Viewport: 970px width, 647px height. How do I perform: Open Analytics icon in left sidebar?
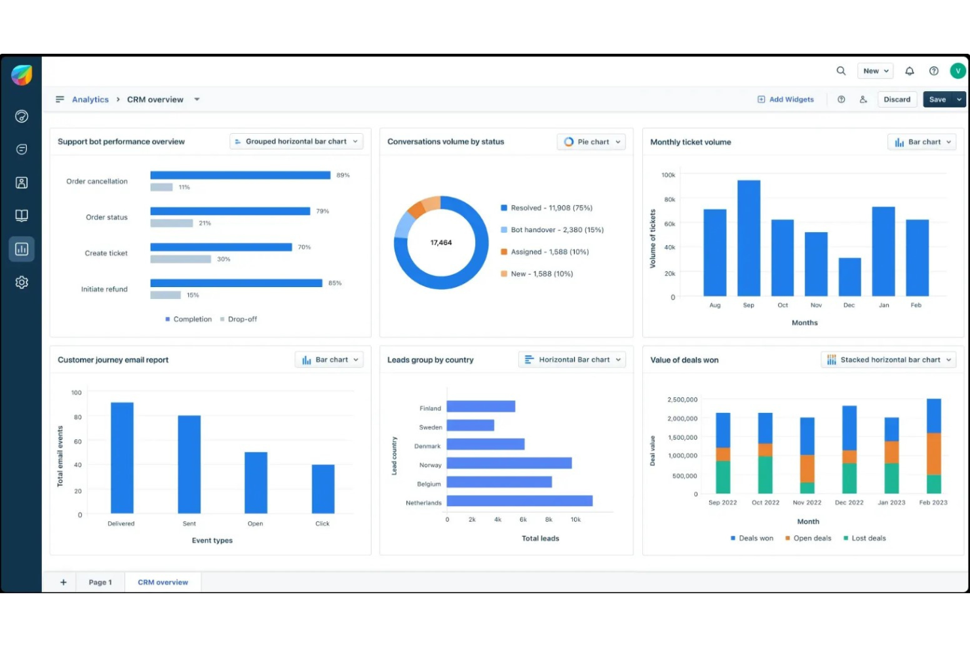22,249
